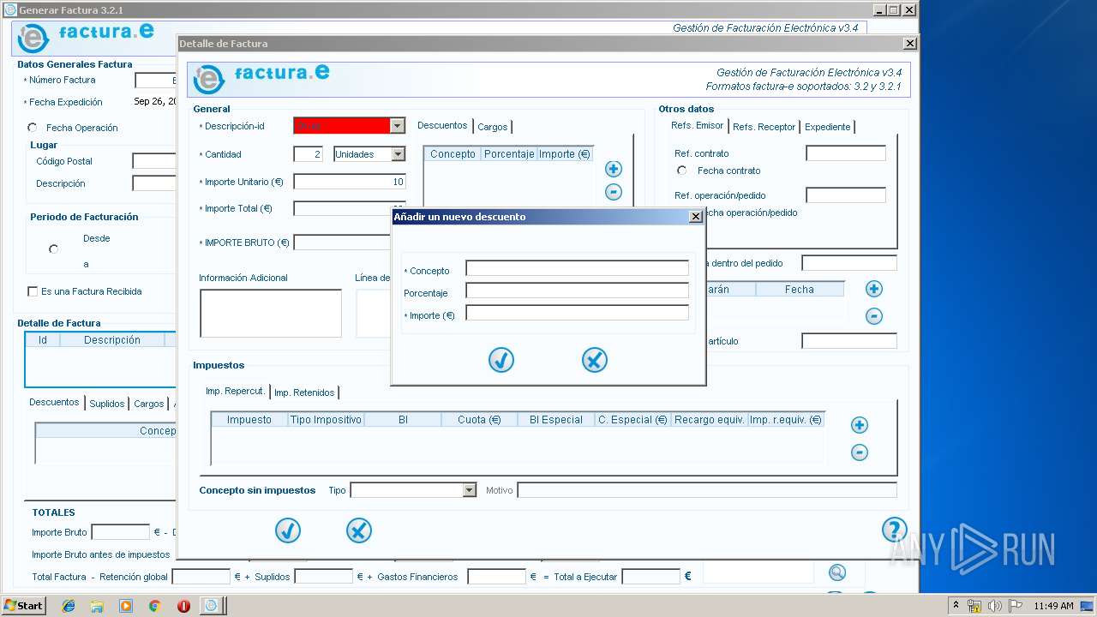This screenshot has width=1097, height=617.
Task: Open Windows Explorer from the taskbar
Action: click(x=97, y=606)
